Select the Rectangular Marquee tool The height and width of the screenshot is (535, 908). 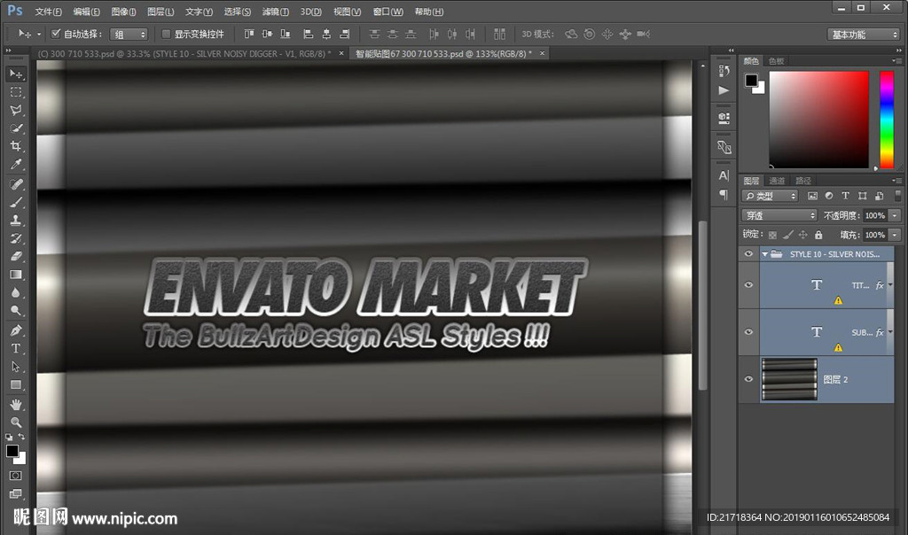(x=16, y=92)
